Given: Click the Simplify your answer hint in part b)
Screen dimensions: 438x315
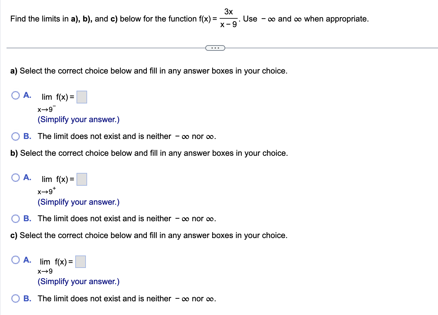Looking at the screenshot, I should (78, 202).
